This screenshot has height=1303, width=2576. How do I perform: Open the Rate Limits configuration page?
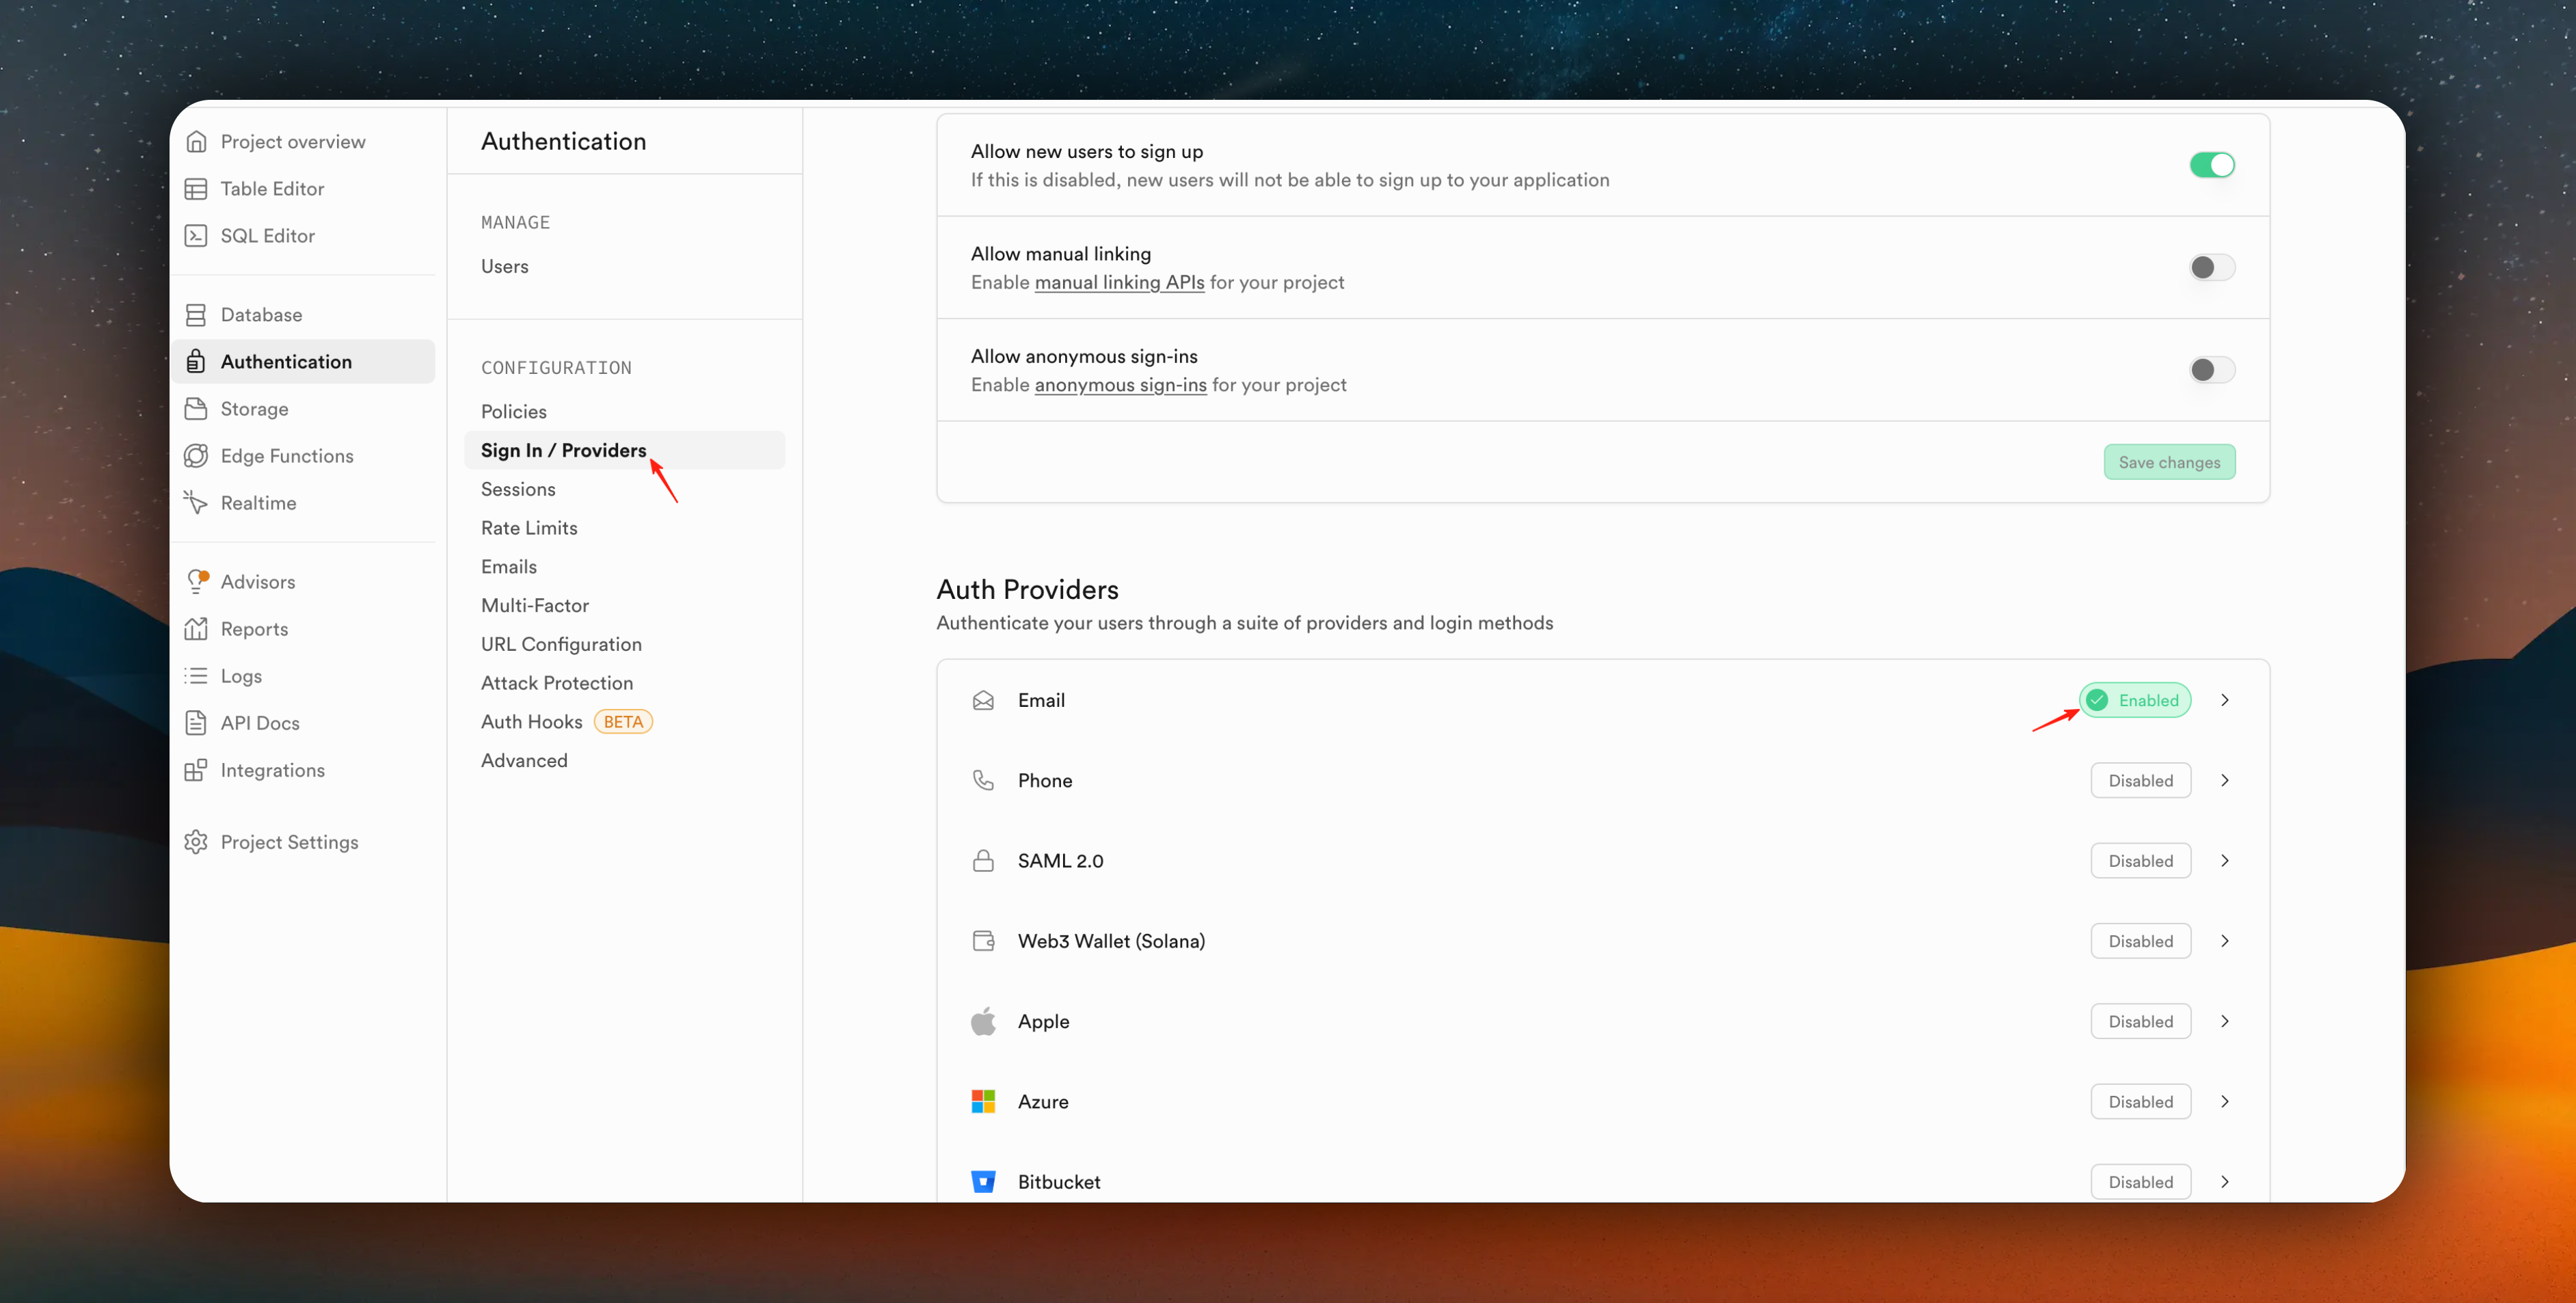pos(529,528)
